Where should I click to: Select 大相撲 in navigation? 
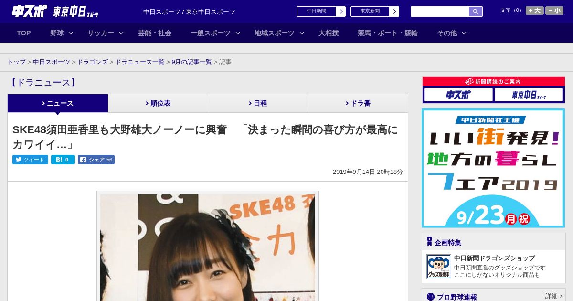(329, 33)
